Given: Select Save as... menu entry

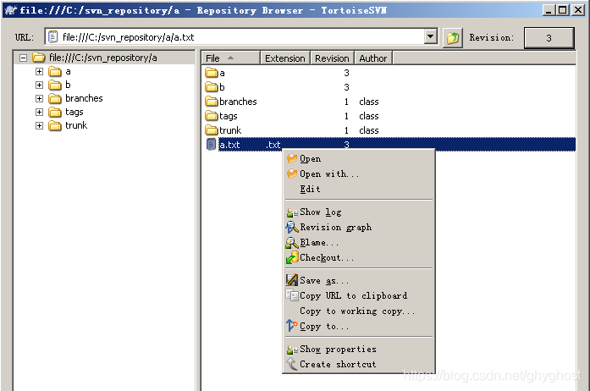Looking at the screenshot, I should [359, 280].
